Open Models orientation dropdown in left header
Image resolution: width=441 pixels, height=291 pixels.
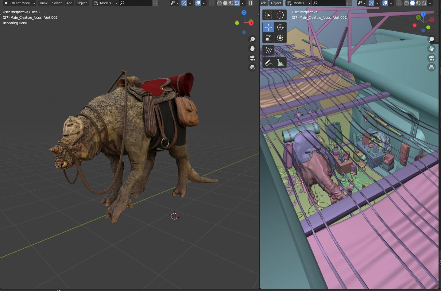(x=106, y=3)
